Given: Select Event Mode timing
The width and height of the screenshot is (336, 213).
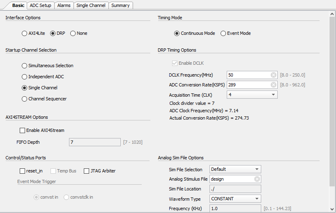Looking at the screenshot, I should click(223, 34).
